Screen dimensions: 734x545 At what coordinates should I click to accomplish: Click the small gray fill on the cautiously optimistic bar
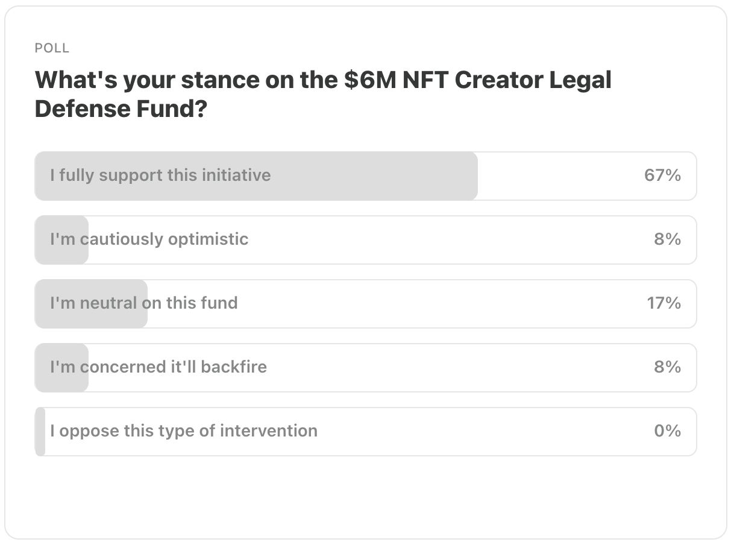pos(61,240)
